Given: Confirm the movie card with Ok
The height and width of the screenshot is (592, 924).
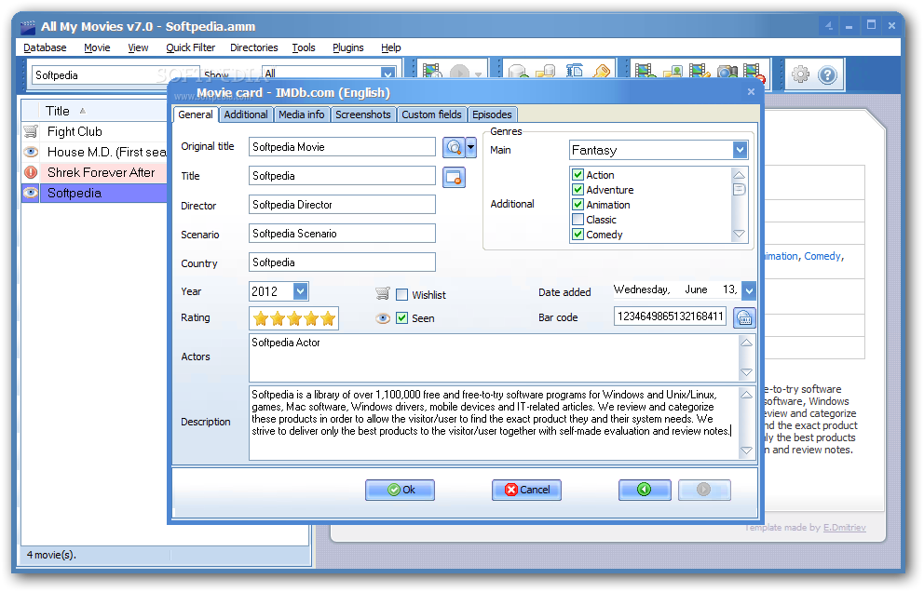Looking at the screenshot, I should point(401,491).
